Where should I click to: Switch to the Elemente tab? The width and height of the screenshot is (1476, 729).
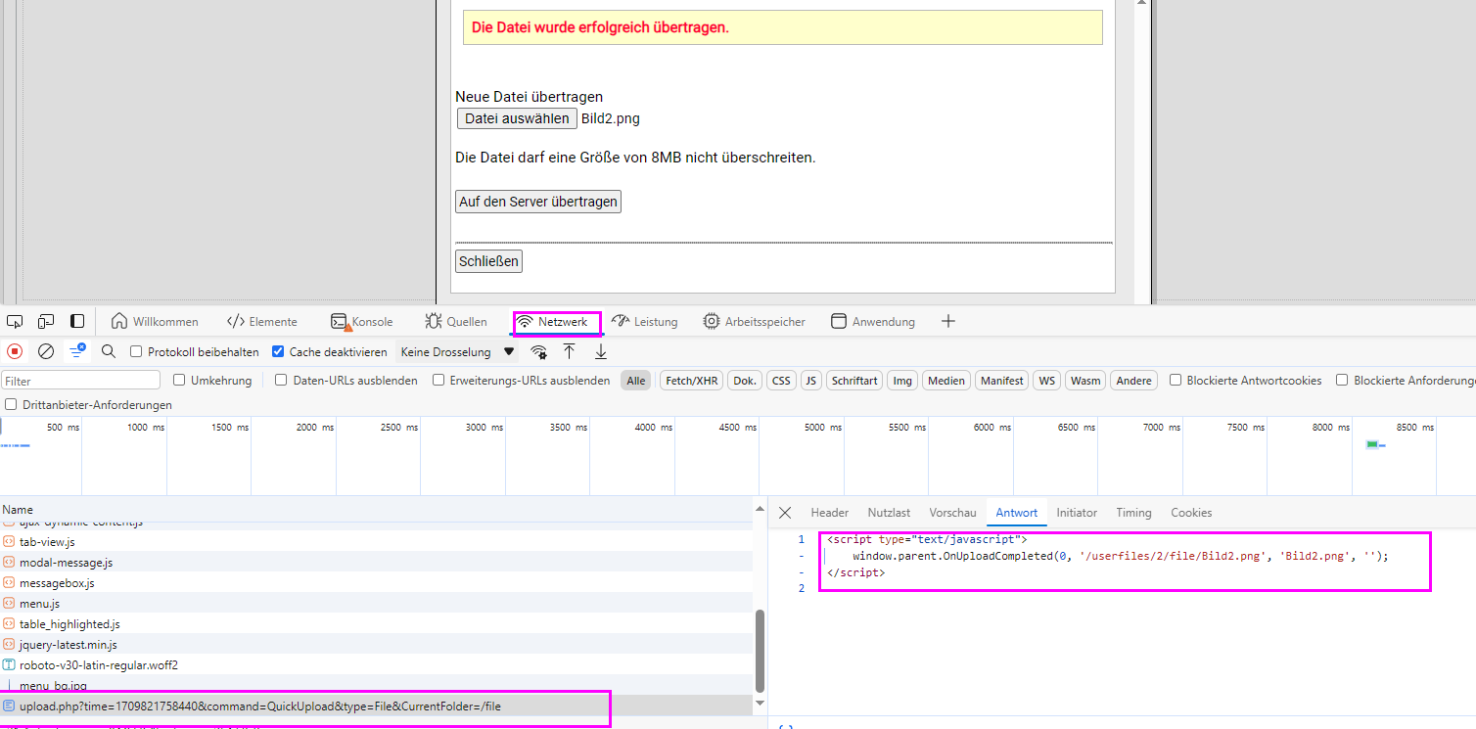[x=262, y=321]
